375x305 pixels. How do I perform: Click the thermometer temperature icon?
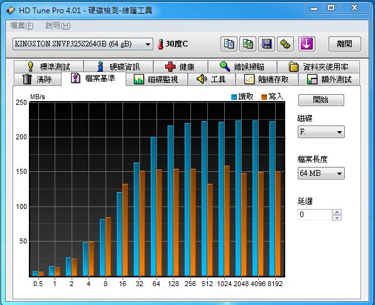[160, 44]
